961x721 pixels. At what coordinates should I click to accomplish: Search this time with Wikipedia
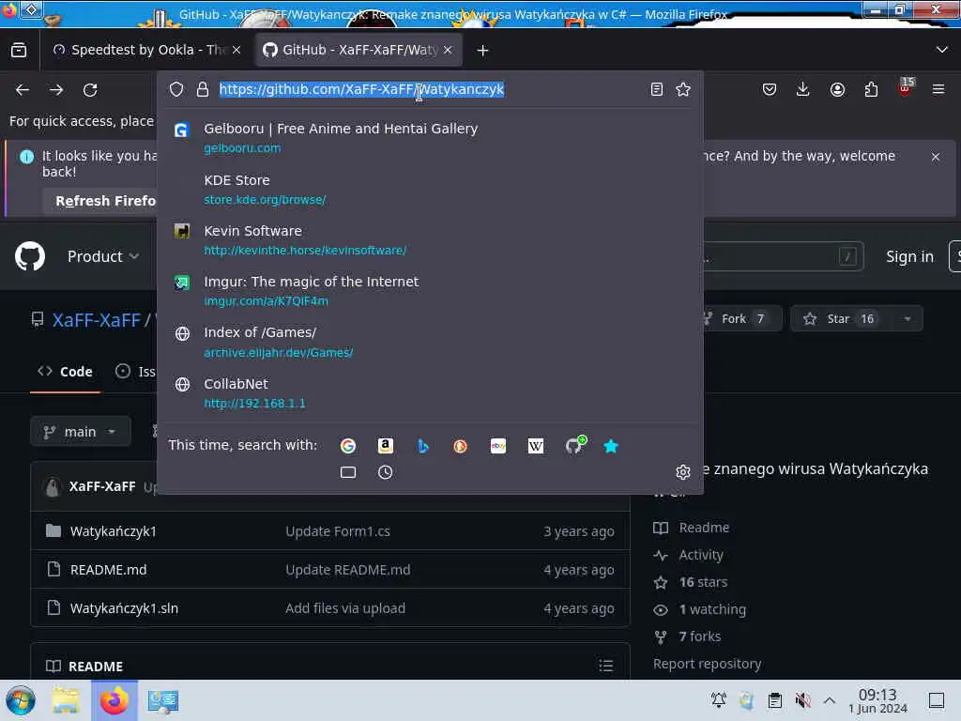[x=536, y=446]
